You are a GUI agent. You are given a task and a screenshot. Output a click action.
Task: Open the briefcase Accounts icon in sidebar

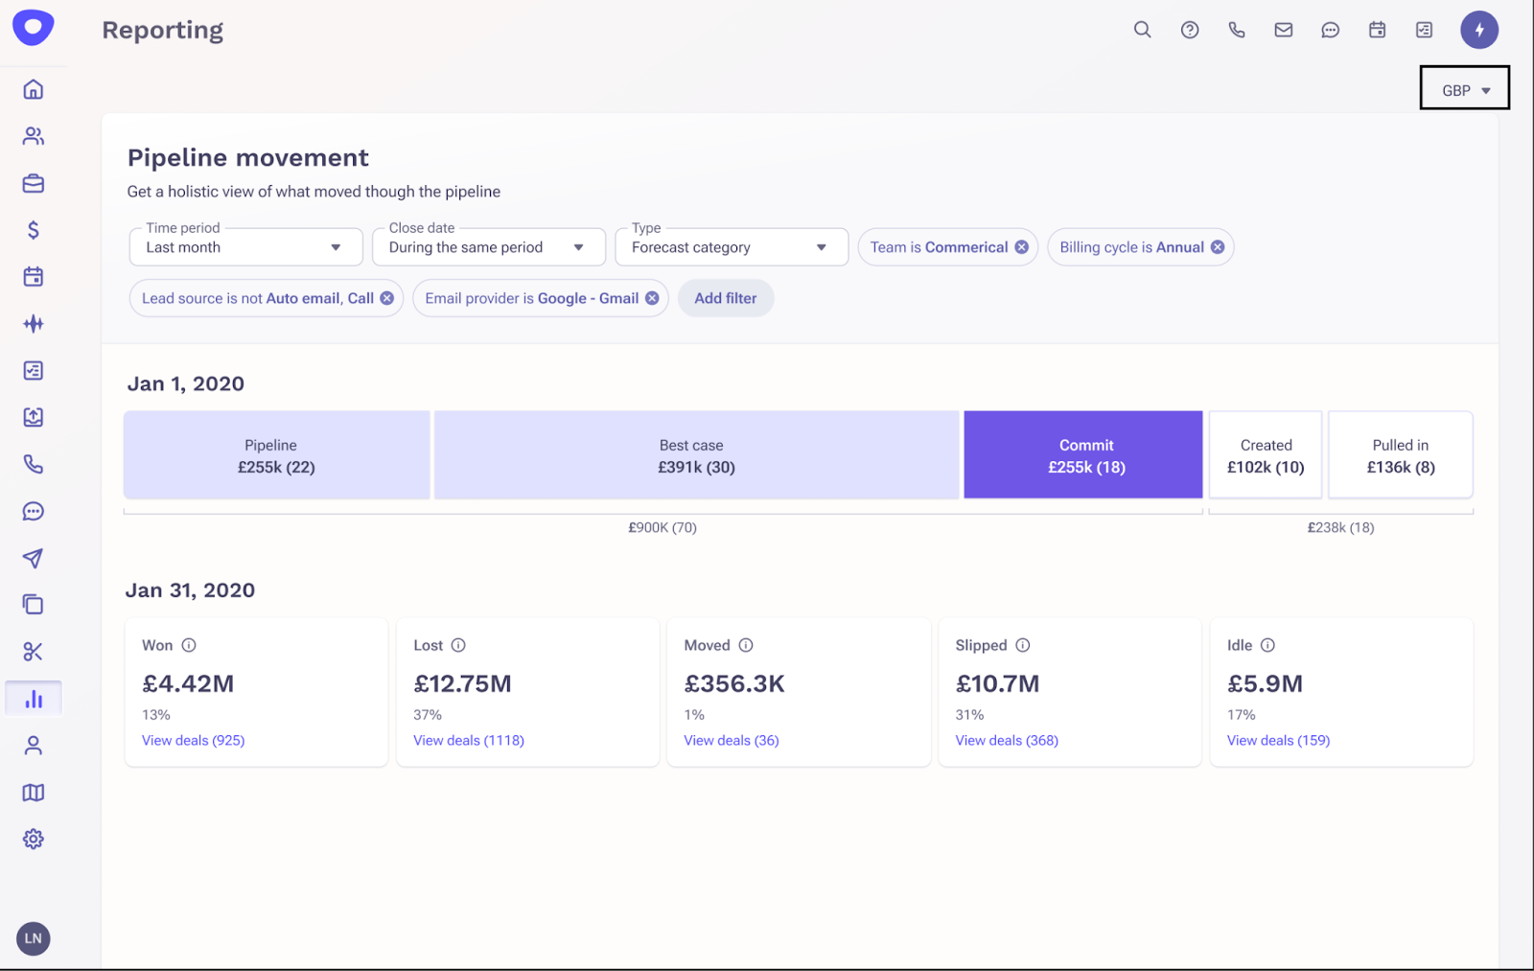(34, 183)
